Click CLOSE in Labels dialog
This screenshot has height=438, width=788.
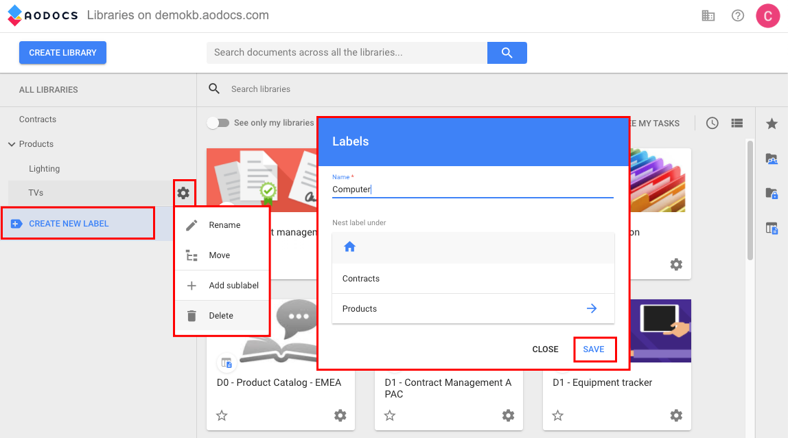tap(545, 349)
